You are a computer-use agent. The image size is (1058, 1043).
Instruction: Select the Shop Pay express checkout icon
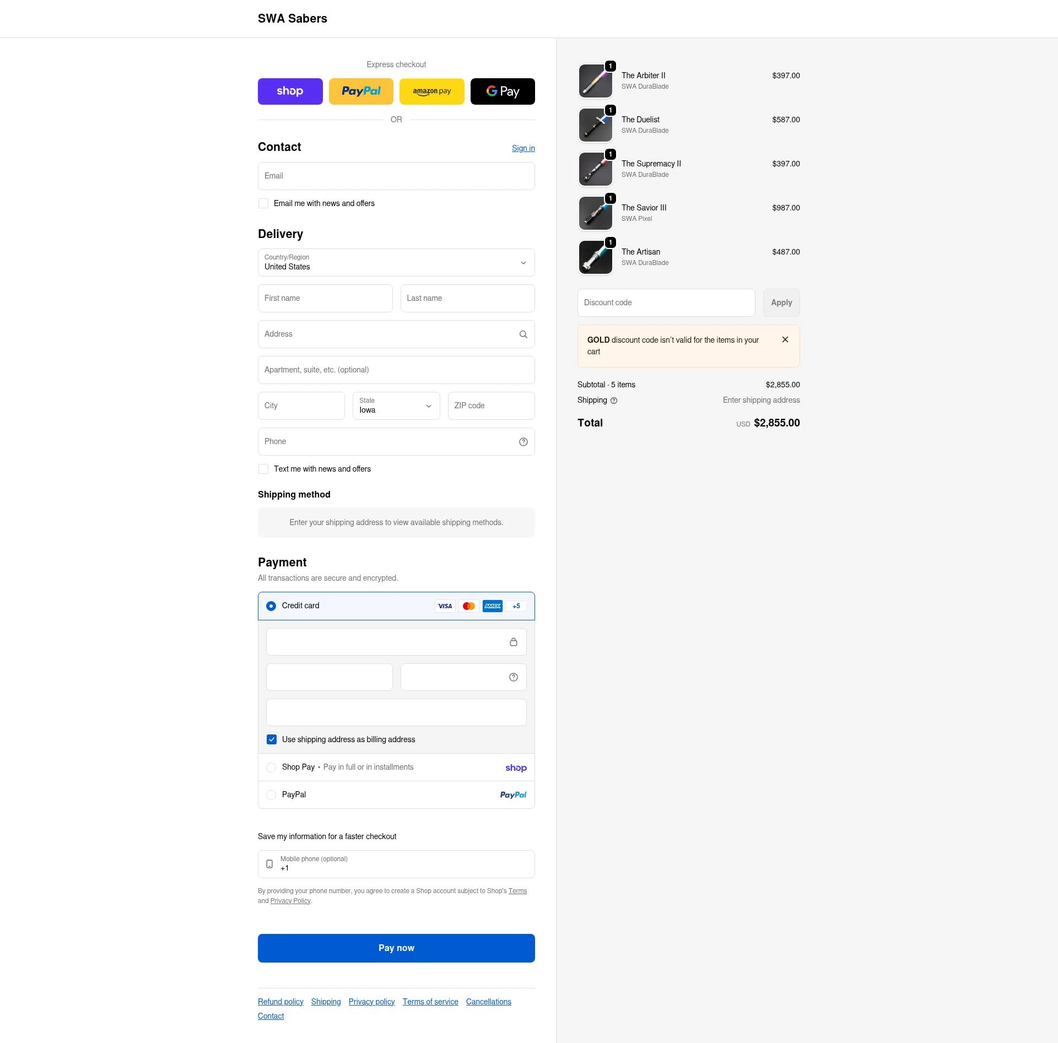[x=290, y=91]
